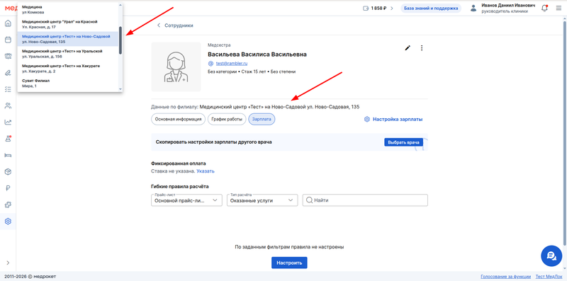
Task: Open notifications bell
Action: (544, 8)
